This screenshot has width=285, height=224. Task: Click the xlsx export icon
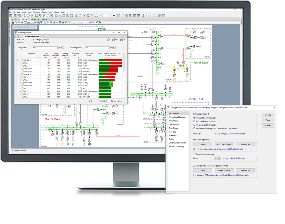(x=123, y=40)
